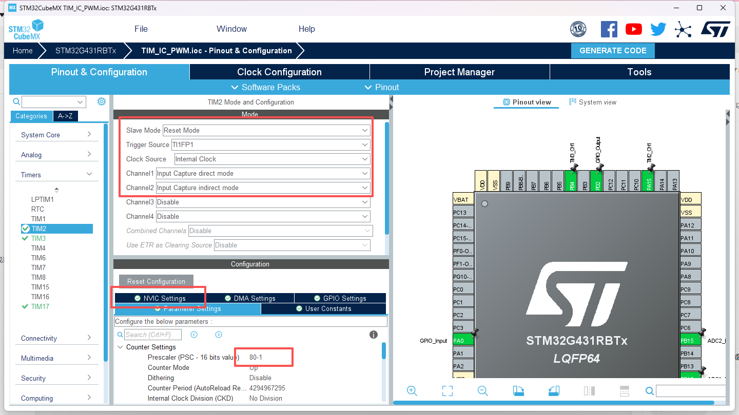Open the Channel1 mode dropdown
The height and width of the screenshot is (415, 739).
[x=263, y=173]
